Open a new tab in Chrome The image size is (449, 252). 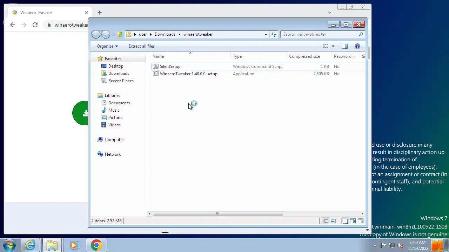(100, 13)
